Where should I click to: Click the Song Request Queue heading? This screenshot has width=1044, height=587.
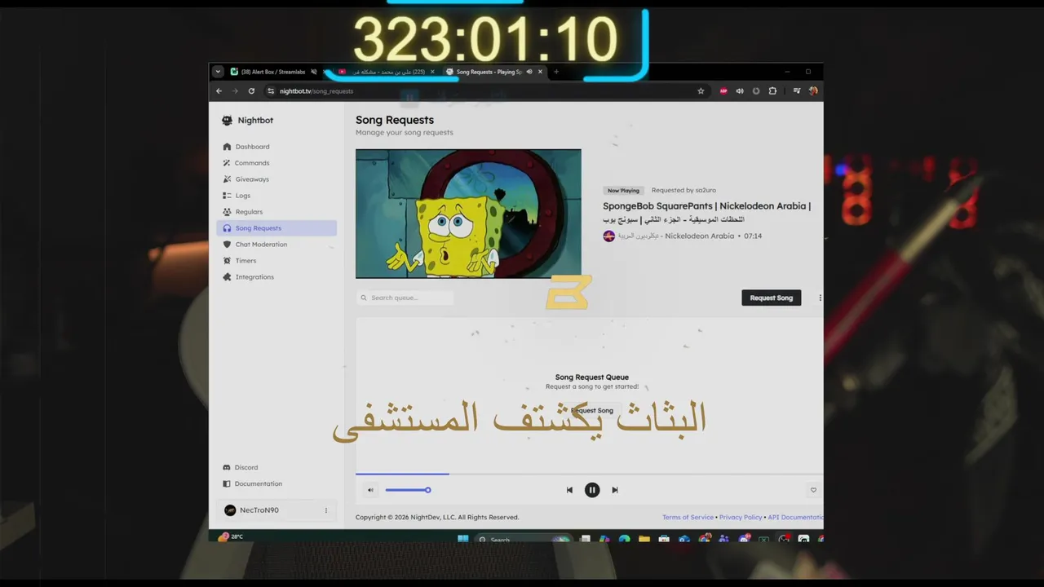tap(592, 377)
